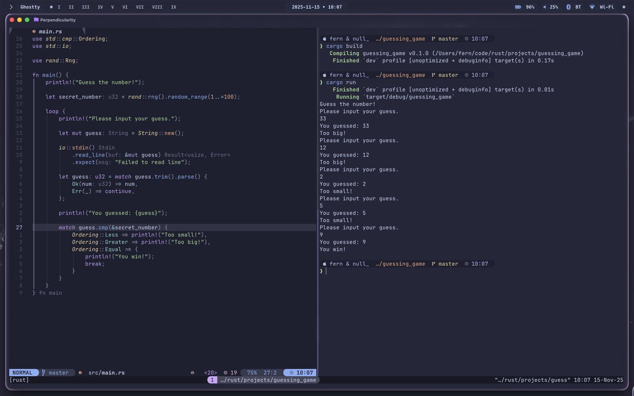Image resolution: width=634 pixels, height=396 pixels.
Task: Click the filled dot indicator before workspace I
Action: click(x=51, y=7)
